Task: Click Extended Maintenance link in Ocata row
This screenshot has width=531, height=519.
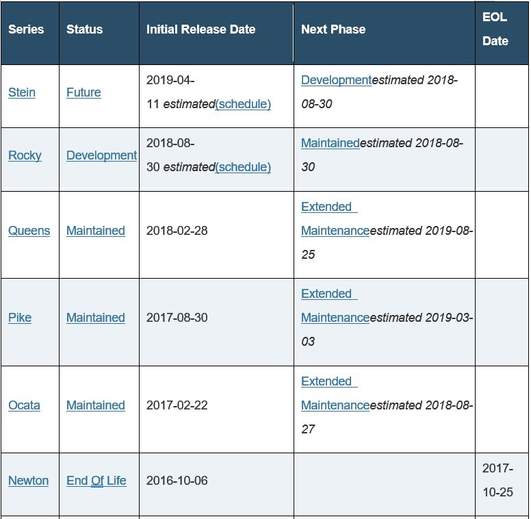Action: click(x=335, y=393)
